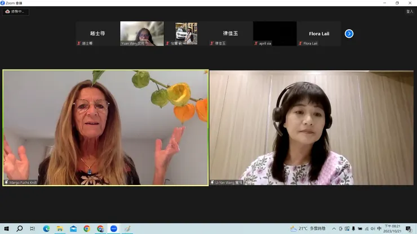Open the first Chrome icon on taskbar

(x=87, y=229)
